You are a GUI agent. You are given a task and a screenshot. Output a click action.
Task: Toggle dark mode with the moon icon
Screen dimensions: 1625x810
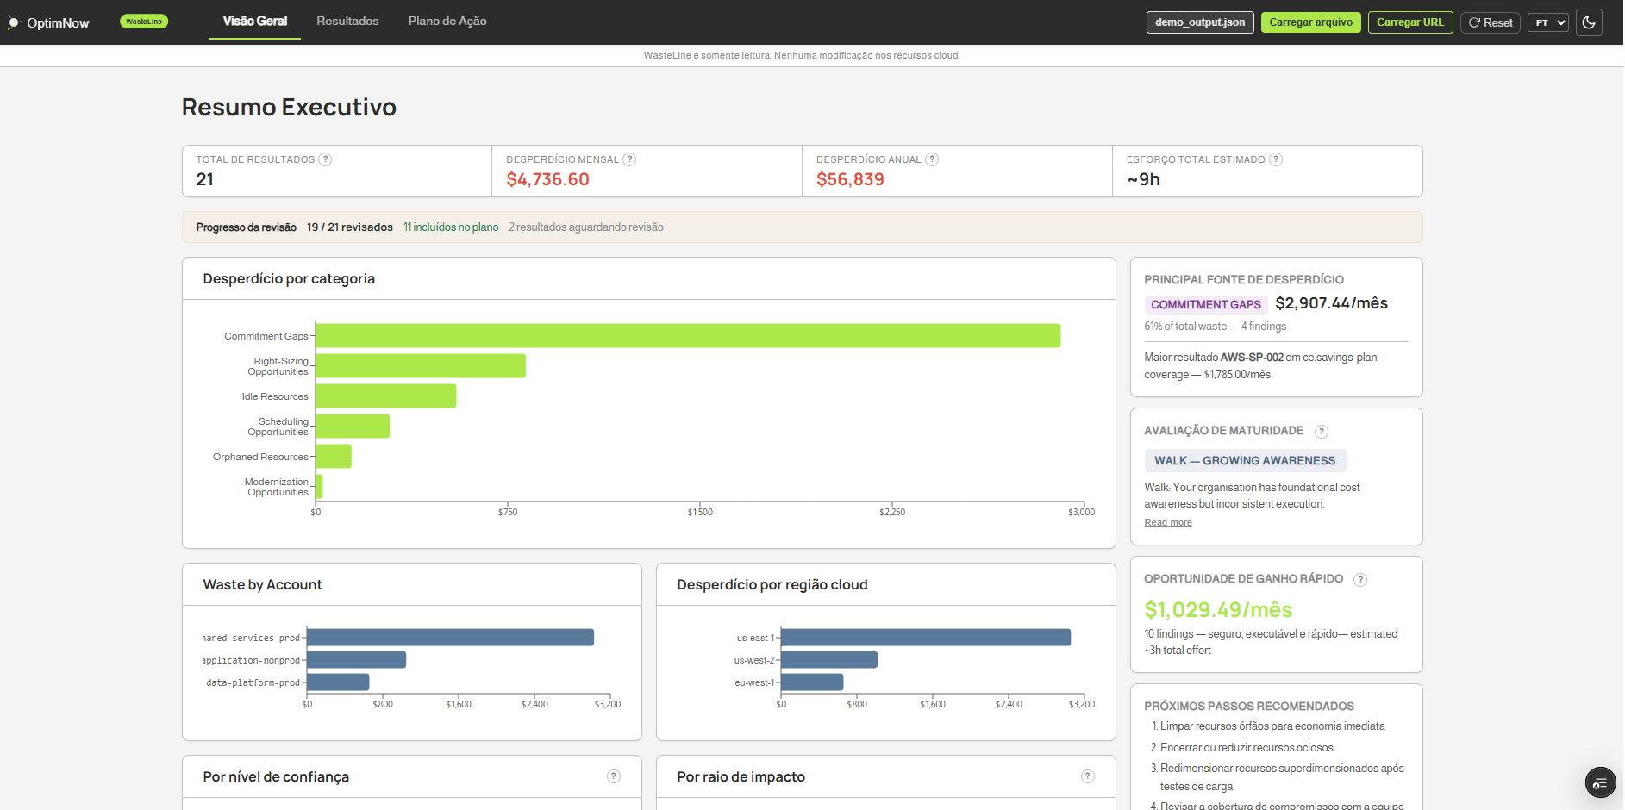click(x=1589, y=22)
